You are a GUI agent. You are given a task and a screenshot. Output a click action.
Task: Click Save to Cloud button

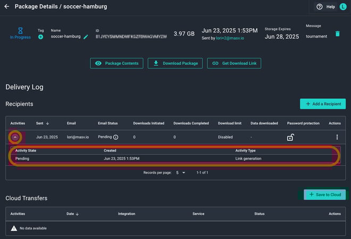click(x=324, y=194)
